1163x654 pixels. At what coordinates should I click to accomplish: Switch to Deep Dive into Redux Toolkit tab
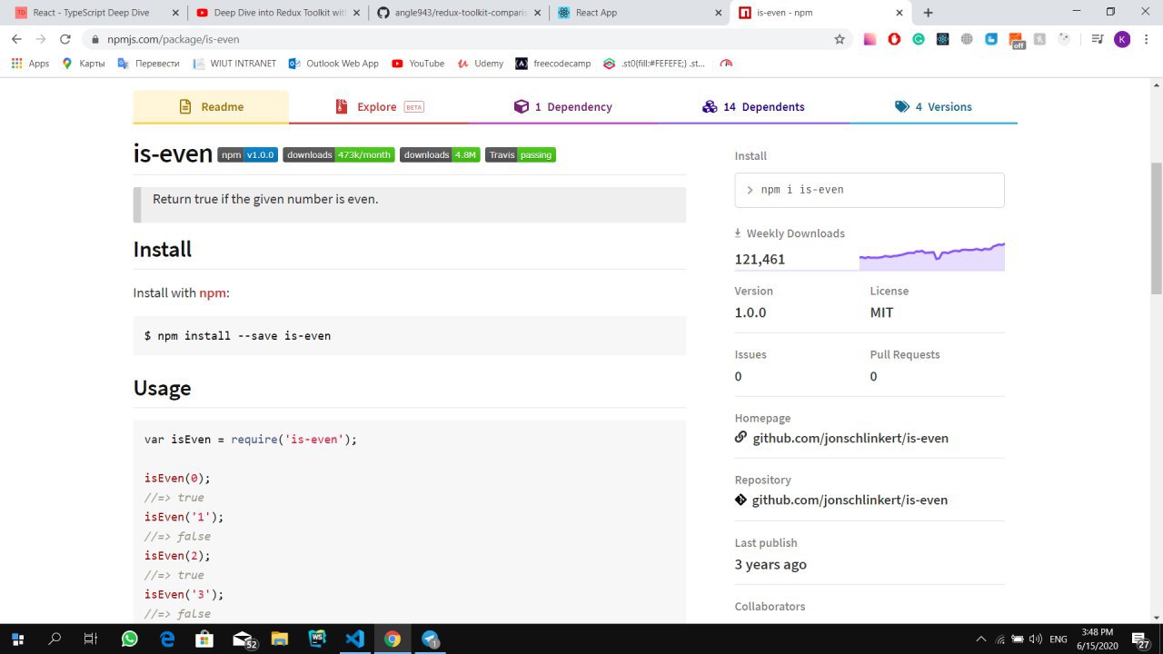[279, 13]
